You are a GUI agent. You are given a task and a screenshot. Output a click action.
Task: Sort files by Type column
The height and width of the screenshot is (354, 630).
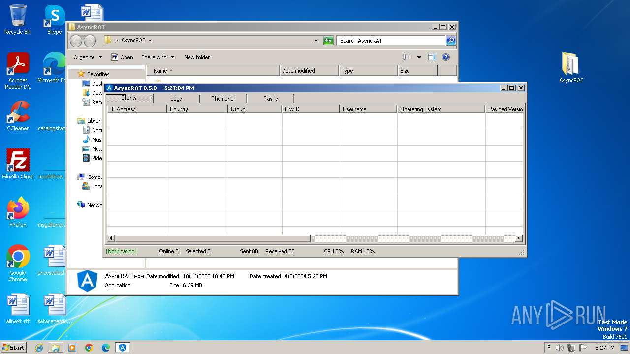[368, 71]
